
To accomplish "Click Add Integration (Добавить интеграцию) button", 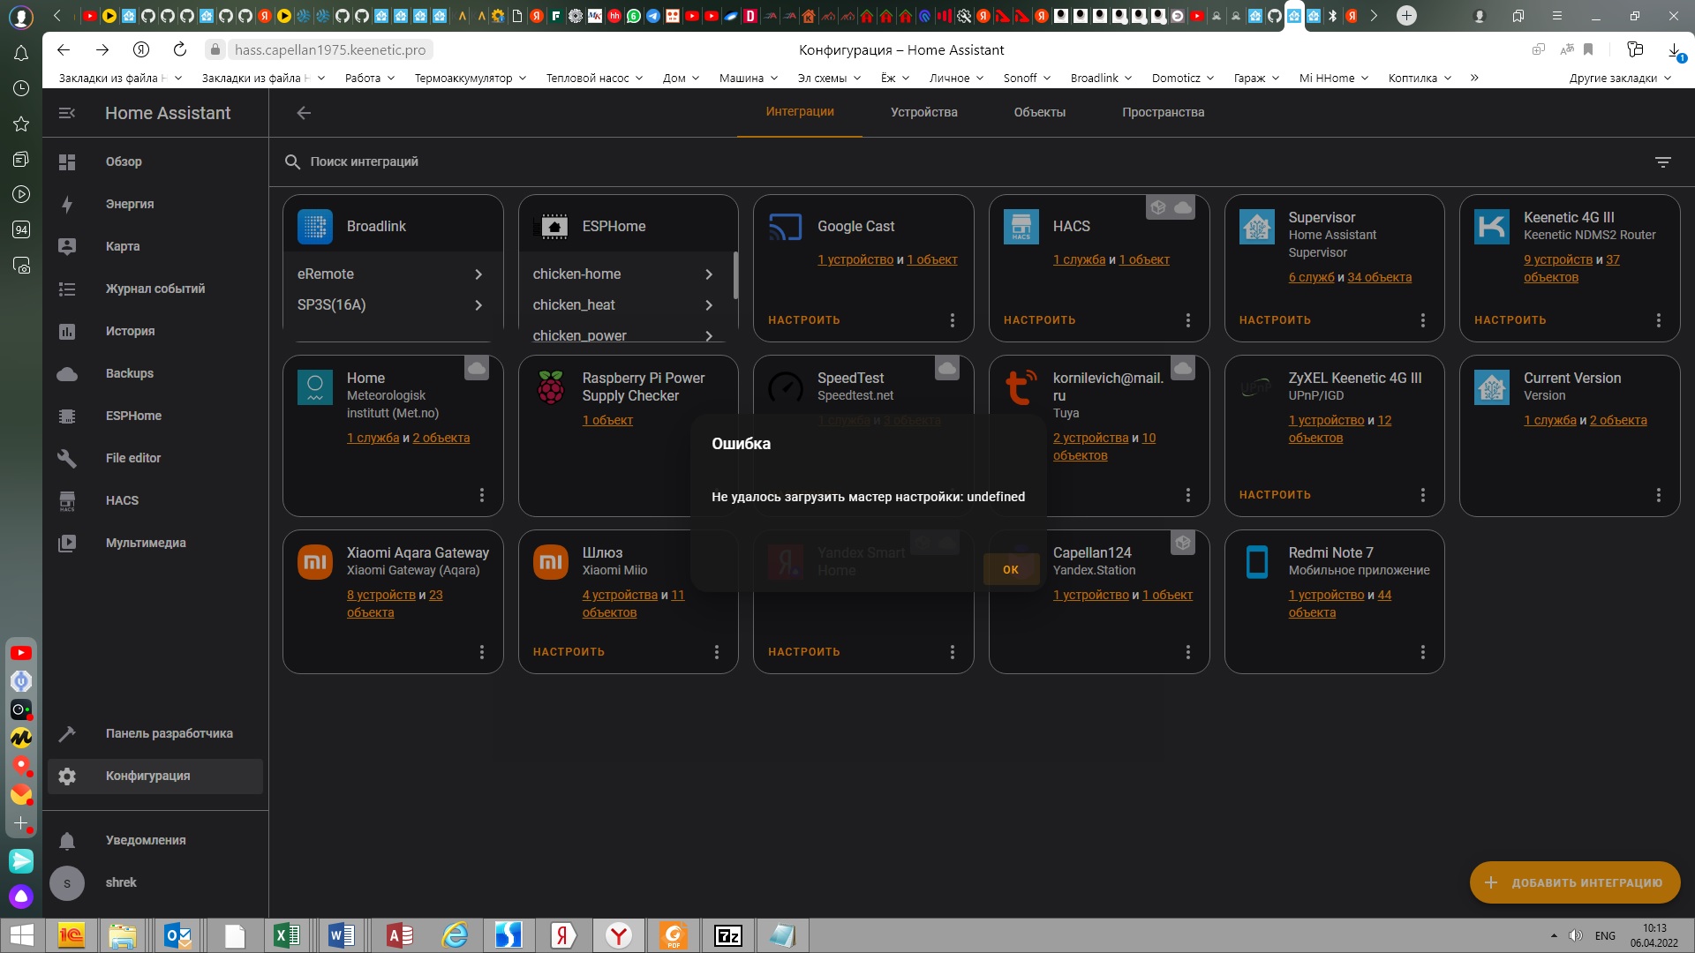I will click(1575, 882).
